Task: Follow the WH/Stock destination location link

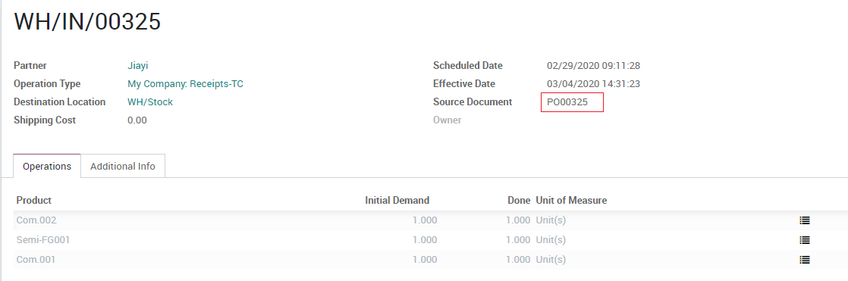Action: coord(150,102)
